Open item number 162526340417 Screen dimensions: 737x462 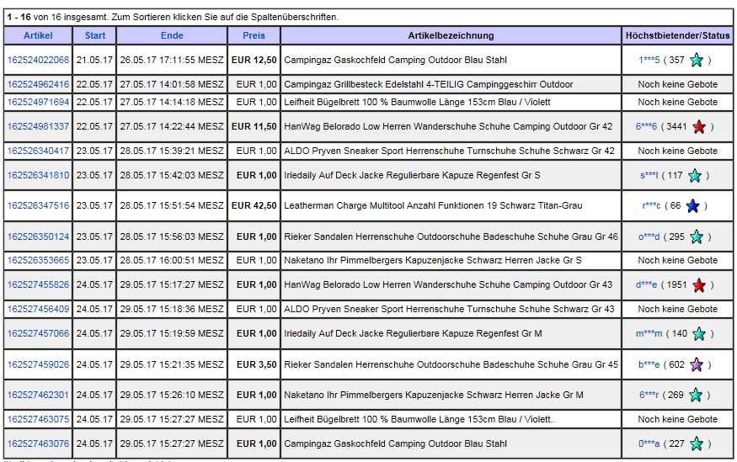click(x=38, y=151)
